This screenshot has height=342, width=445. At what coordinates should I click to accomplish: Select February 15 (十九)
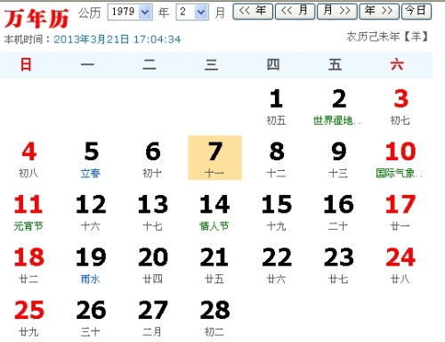[x=276, y=212]
